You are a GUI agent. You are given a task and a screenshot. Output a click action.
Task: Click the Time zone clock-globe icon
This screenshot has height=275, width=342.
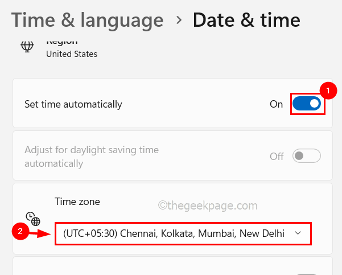point(33,219)
